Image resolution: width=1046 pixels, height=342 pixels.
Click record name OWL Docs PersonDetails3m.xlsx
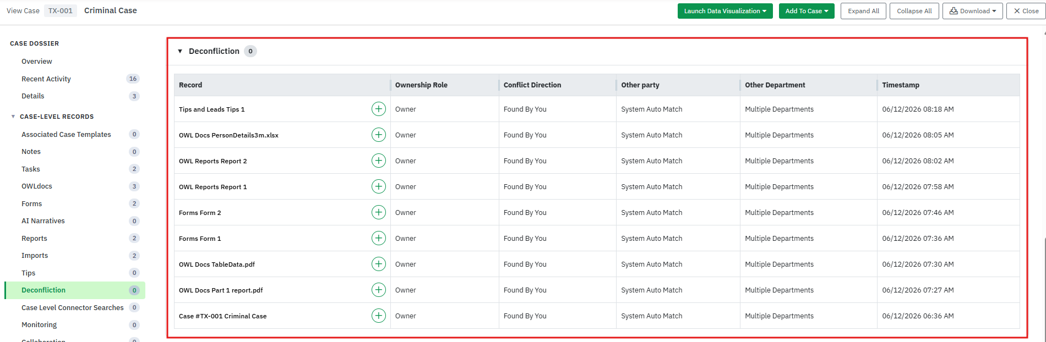(x=228, y=135)
